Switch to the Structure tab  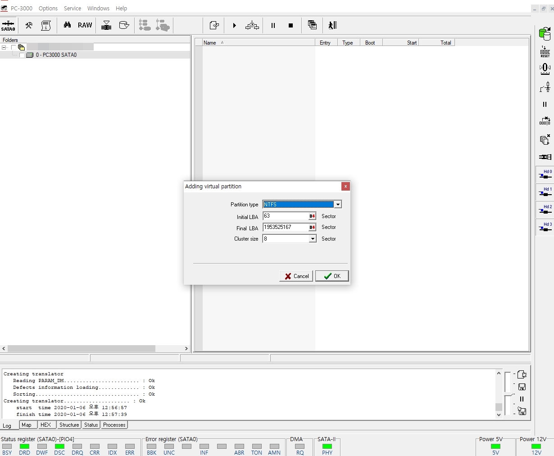pyautogui.click(x=69, y=425)
